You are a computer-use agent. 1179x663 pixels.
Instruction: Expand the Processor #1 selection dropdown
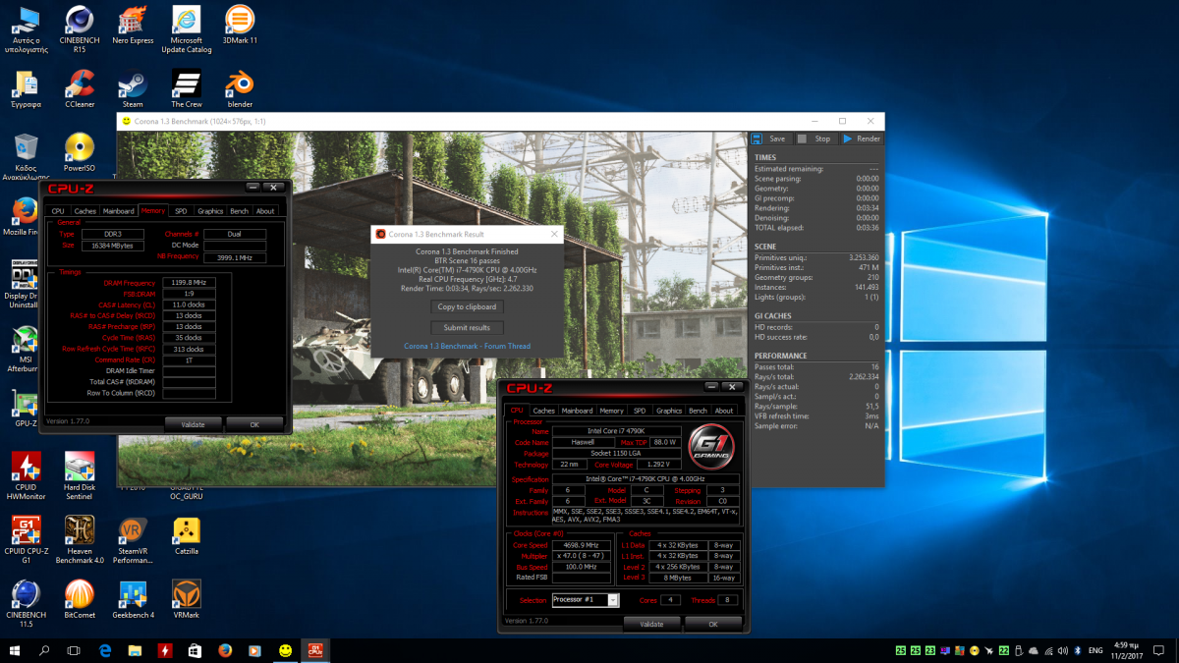[613, 600]
